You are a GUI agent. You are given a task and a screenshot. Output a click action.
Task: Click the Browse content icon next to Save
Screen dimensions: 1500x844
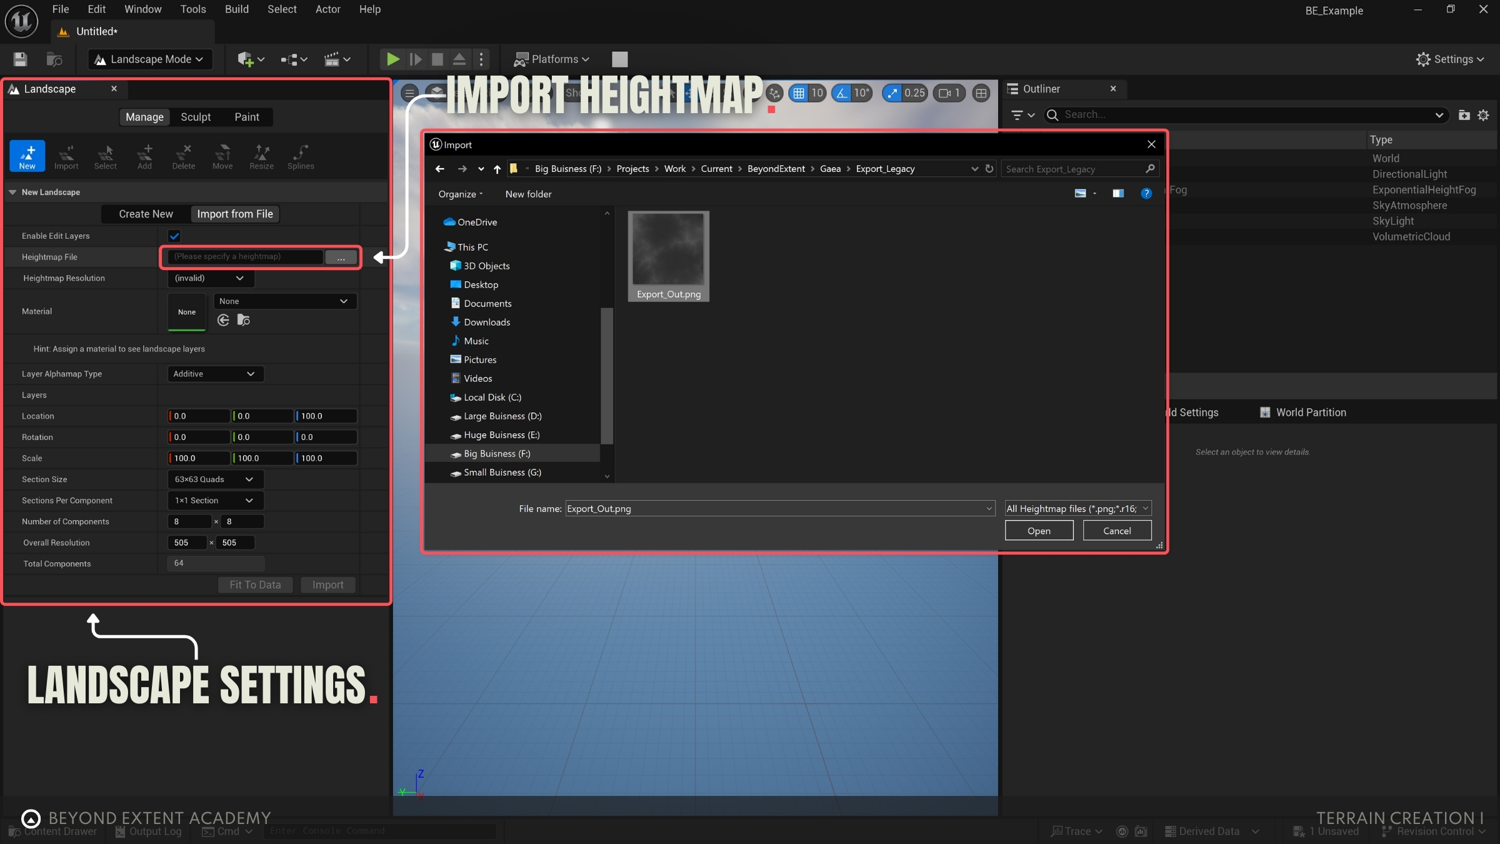coord(54,59)
